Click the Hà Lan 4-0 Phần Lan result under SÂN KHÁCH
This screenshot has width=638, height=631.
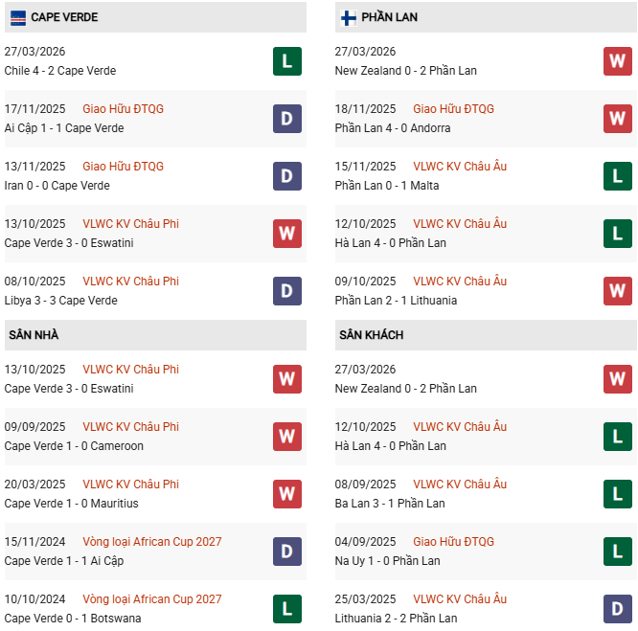[x=390, y=446]
